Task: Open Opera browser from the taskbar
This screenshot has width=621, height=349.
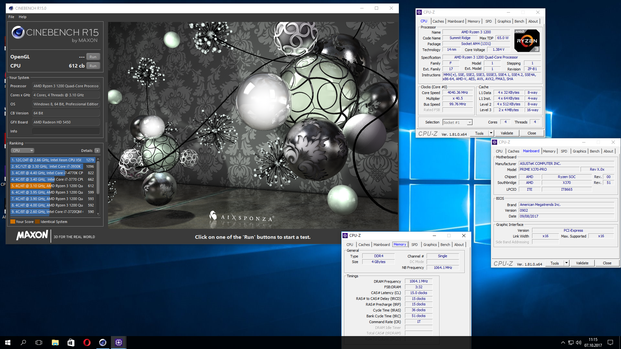Action: (87, 343)
